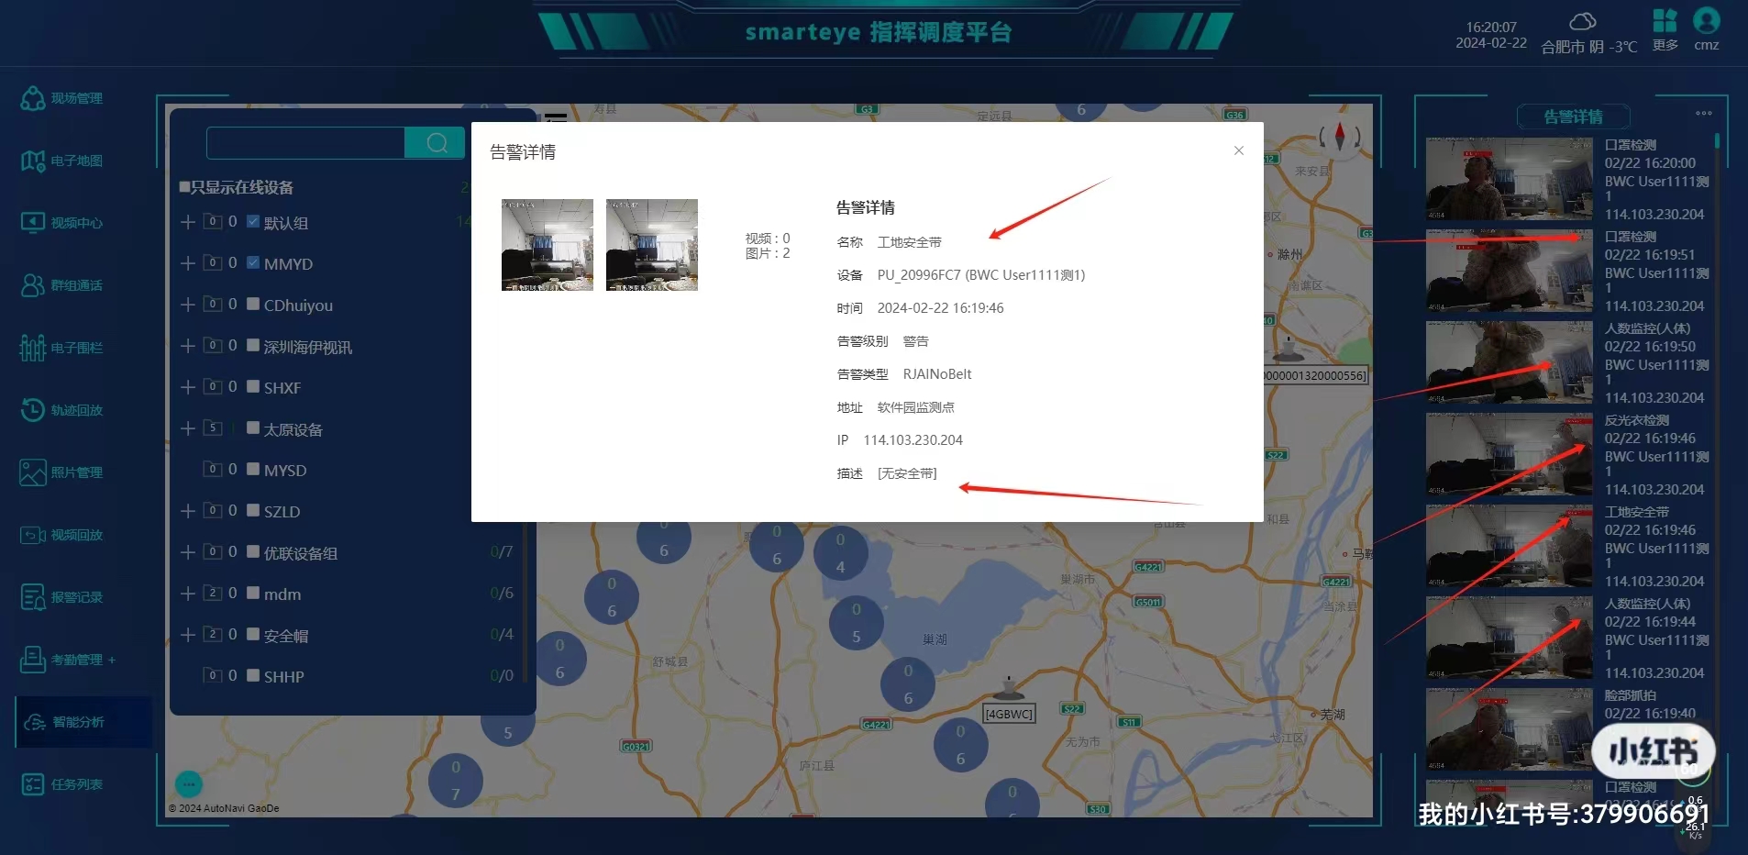Open the 轨迹回放 track playback icon
1748x855 pixels.
pos(33,410)
